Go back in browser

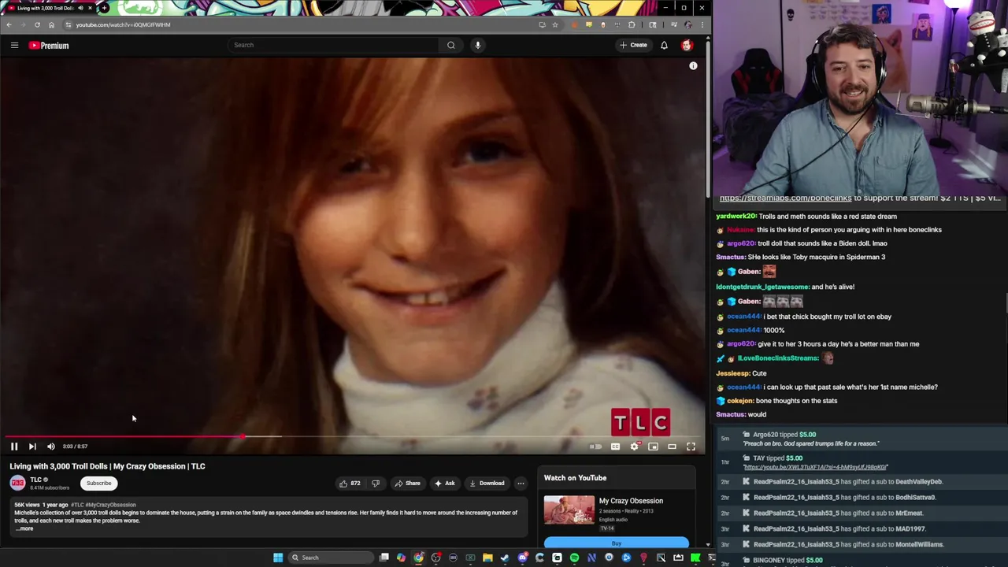click(x=9, y=24)
